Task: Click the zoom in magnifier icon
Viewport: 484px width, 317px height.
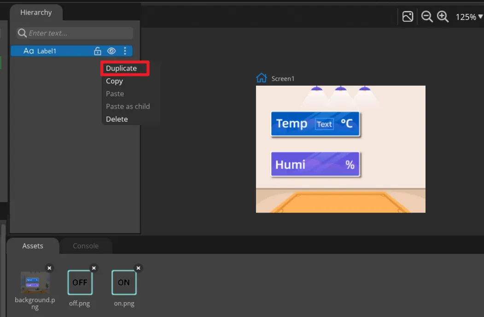Action: [443, 17]
